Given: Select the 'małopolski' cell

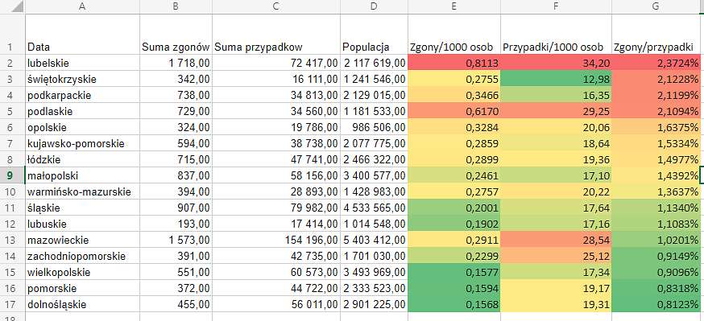Looking at the screenshot, I should pos(83,175).
